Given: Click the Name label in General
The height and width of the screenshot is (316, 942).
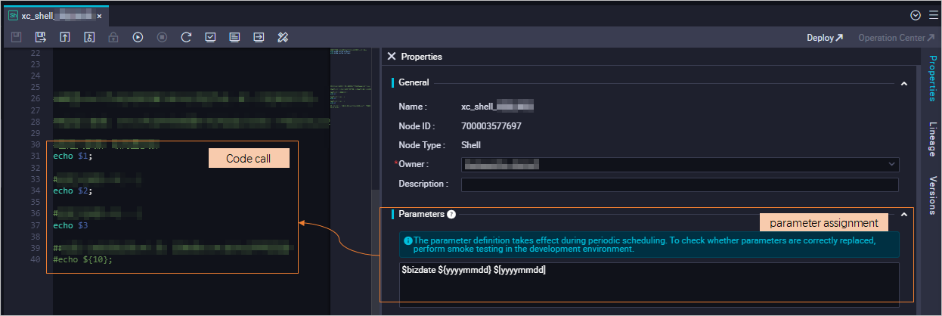Looking at the screenshot, I should (x=413, y=107).
